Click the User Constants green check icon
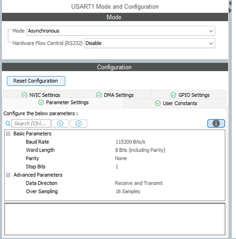 pos(158,103)
